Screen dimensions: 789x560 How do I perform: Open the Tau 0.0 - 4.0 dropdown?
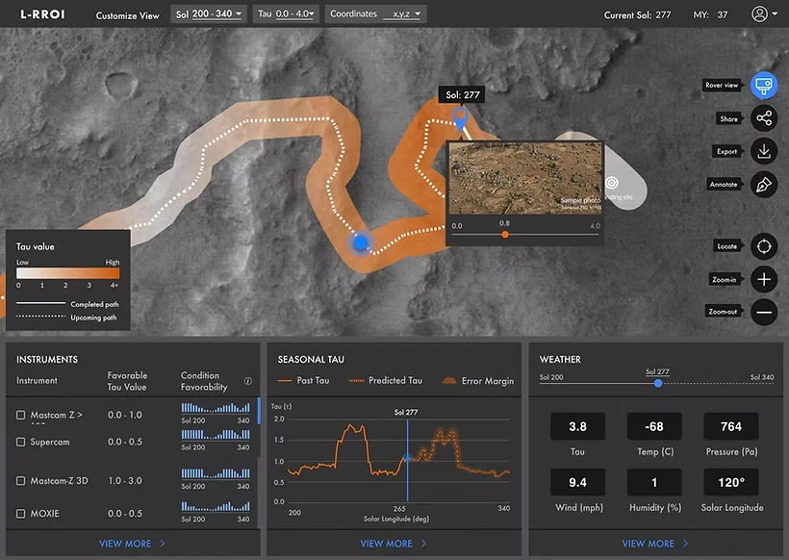[287, 14]
